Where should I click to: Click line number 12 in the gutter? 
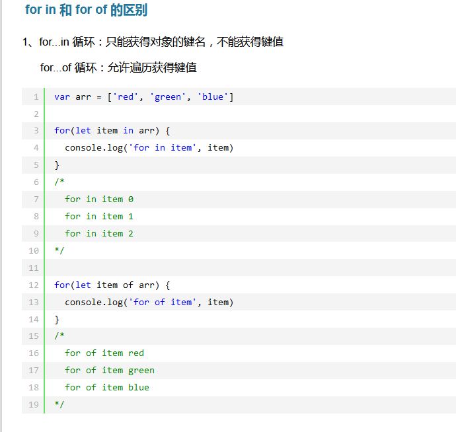pyautogui.click(x=34, y=285)
